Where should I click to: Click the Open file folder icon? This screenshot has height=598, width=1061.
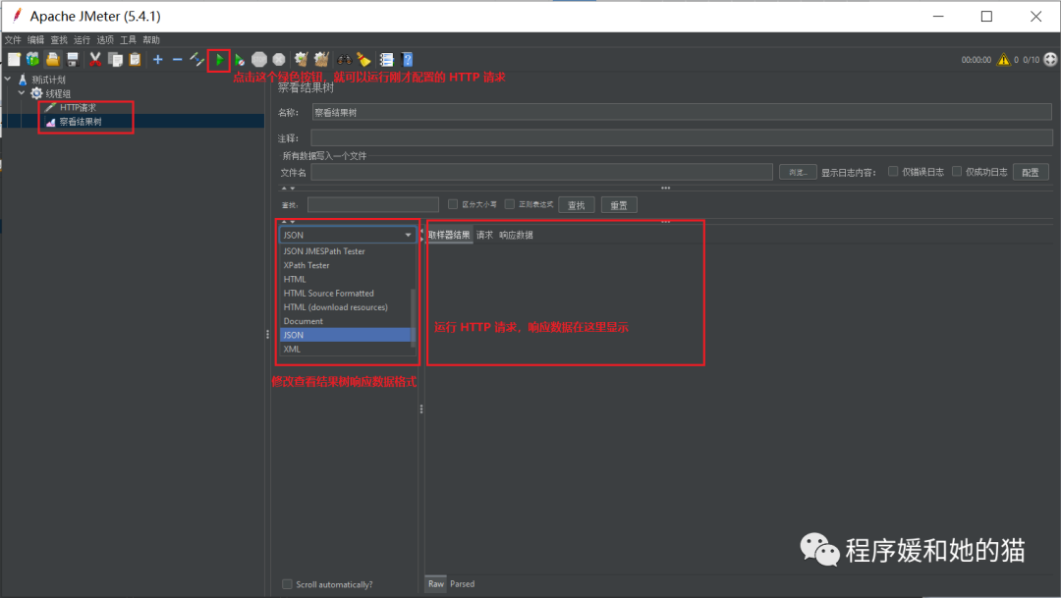pos(53,60)
